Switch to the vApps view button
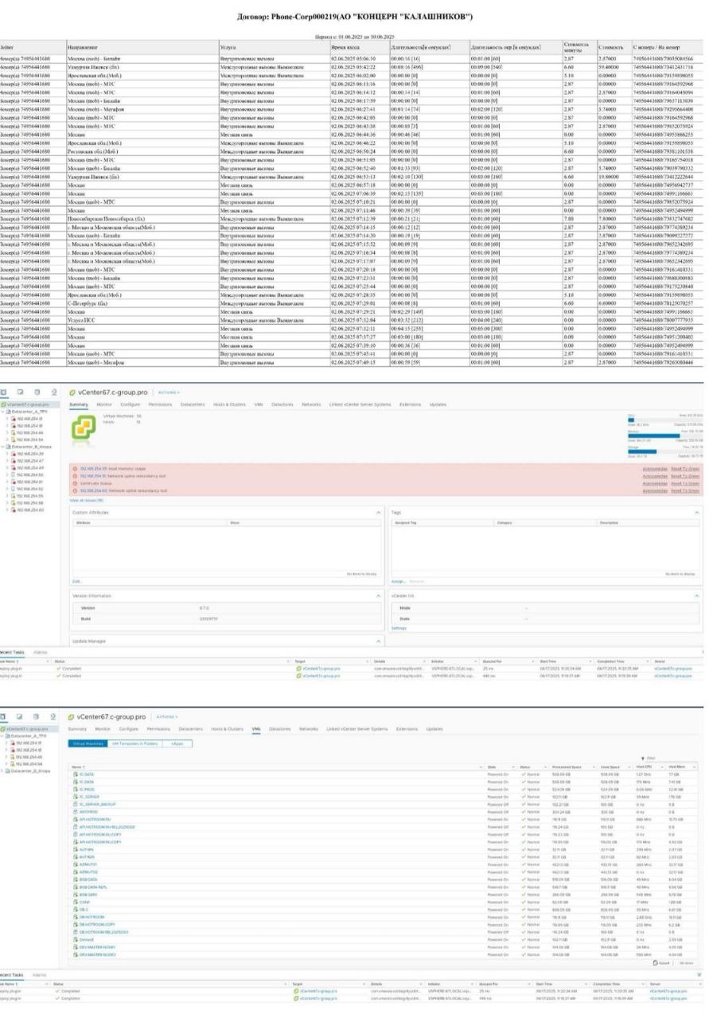709x1019 pixels. point(176,743)
